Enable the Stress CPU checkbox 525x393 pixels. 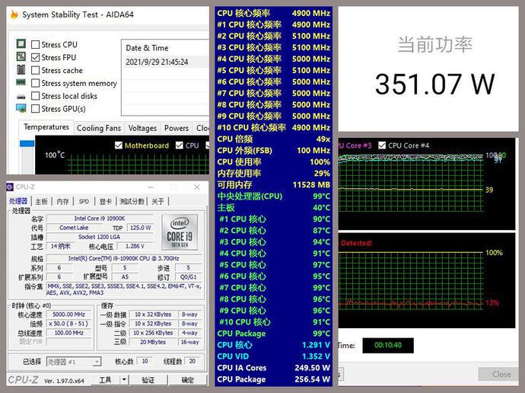click(35, 45)
